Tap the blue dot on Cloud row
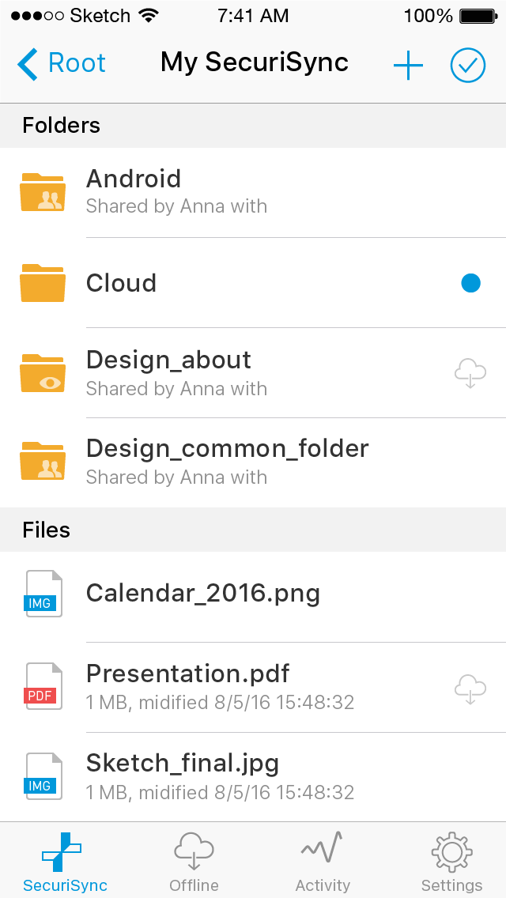 point(470,283)
